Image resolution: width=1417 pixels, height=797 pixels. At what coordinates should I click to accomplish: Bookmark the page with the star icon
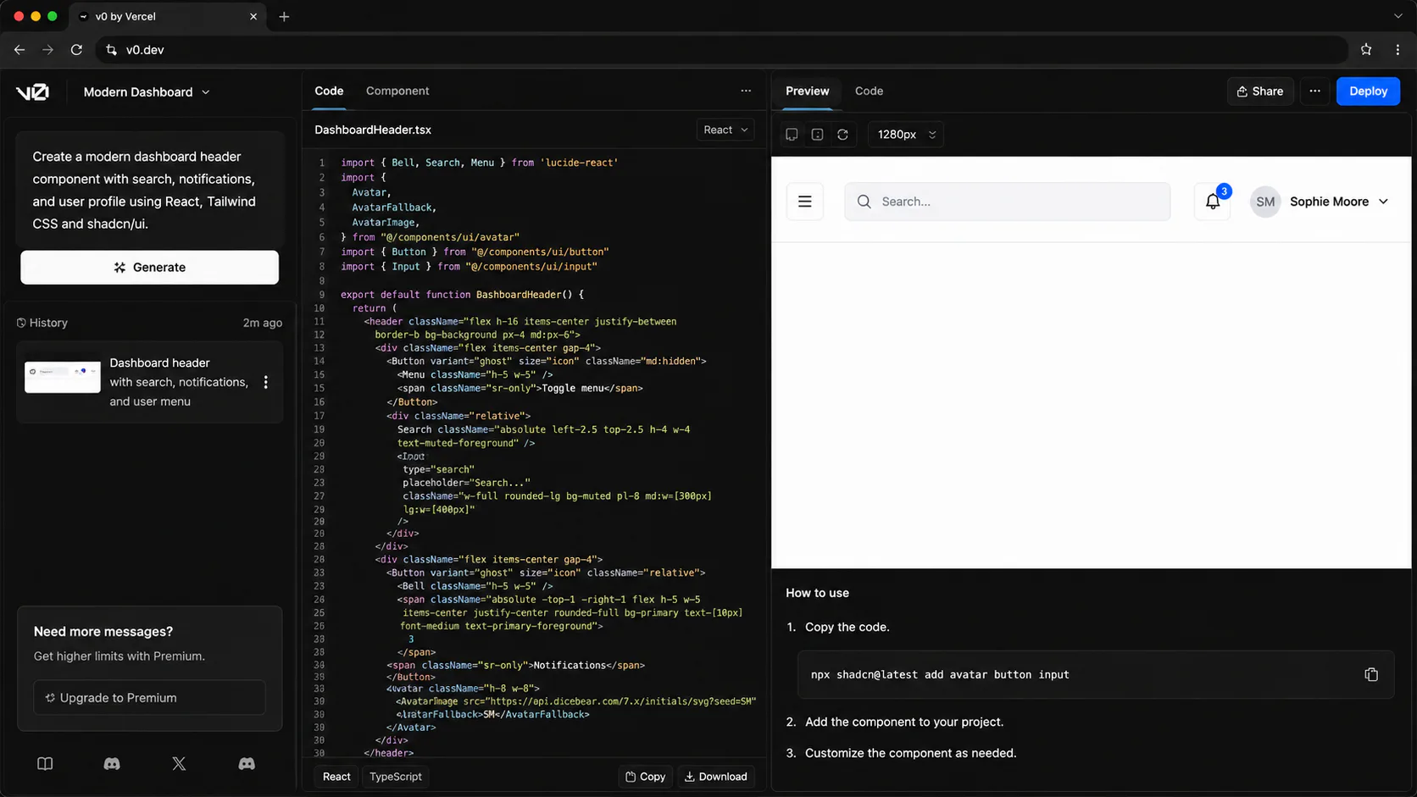[1366, 49]
